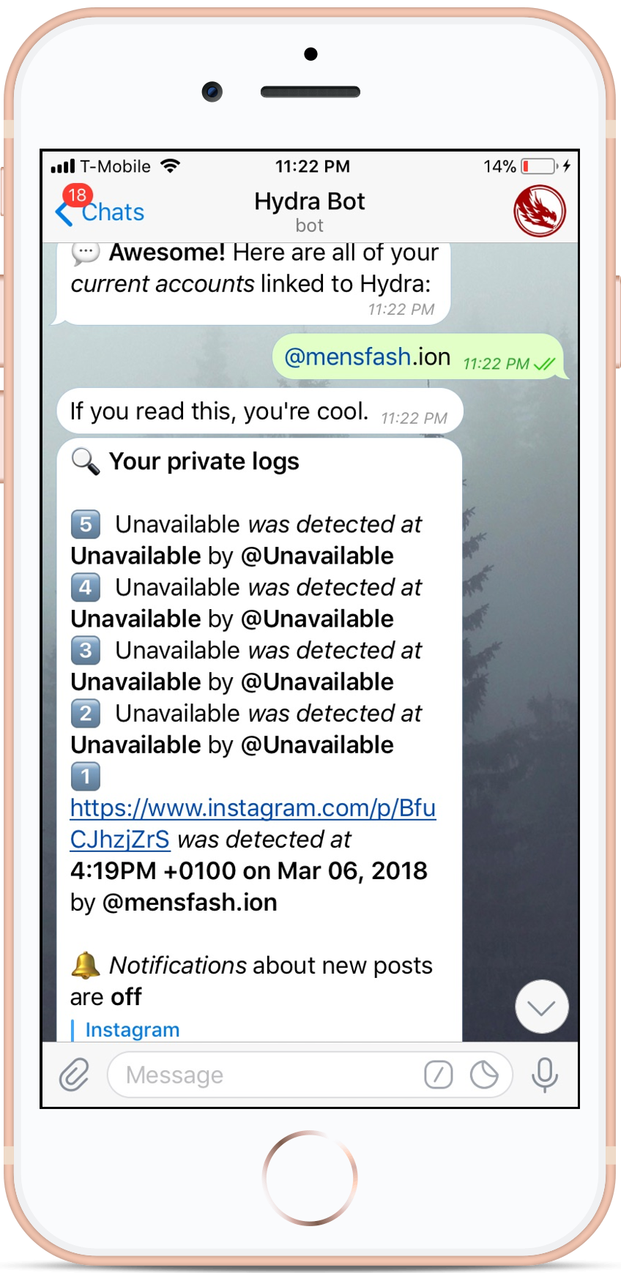Tap the "If you read this" message bubble
The image size is (621, 1273).
point(260,411)
